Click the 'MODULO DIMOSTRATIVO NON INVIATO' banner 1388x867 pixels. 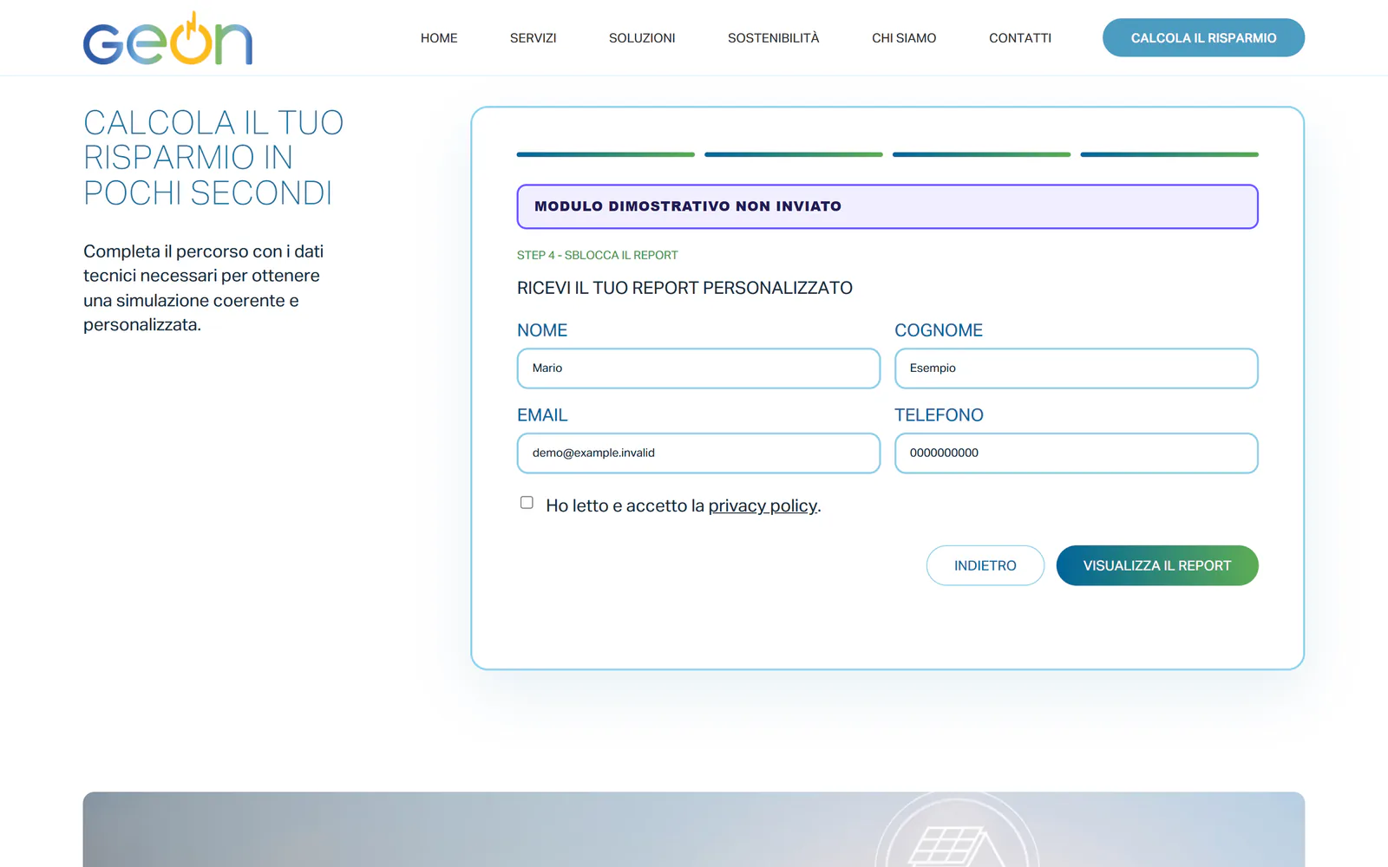(x=887, y=206)
